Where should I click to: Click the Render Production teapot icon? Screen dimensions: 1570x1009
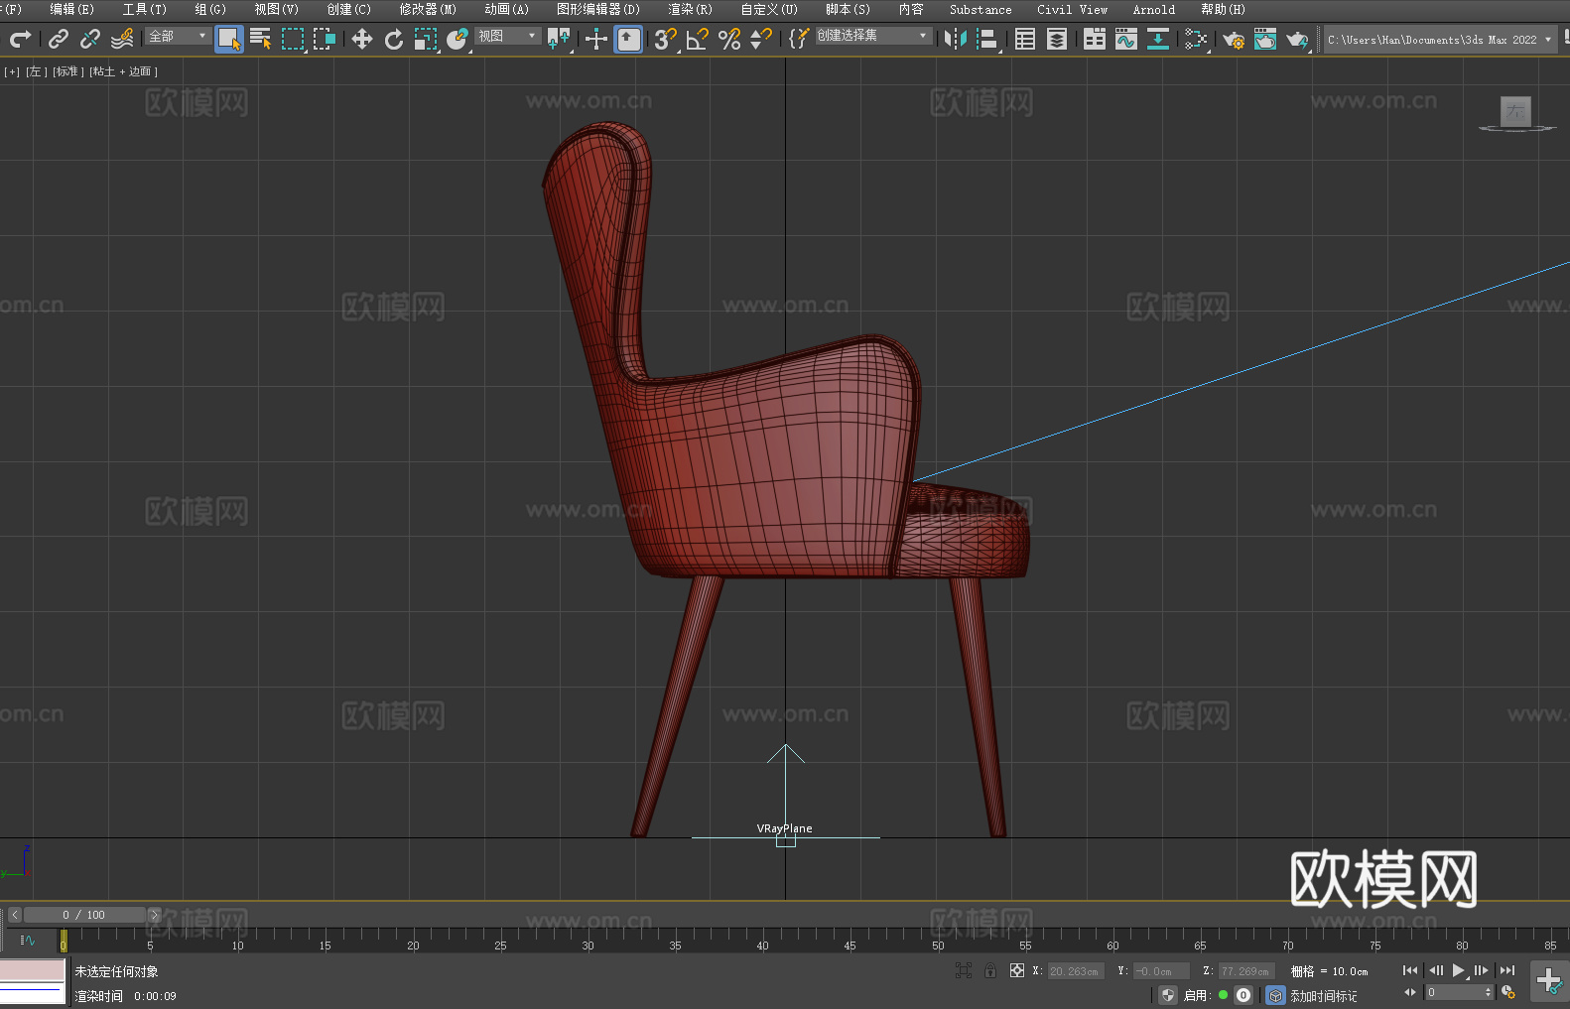tap(1297, 40)
